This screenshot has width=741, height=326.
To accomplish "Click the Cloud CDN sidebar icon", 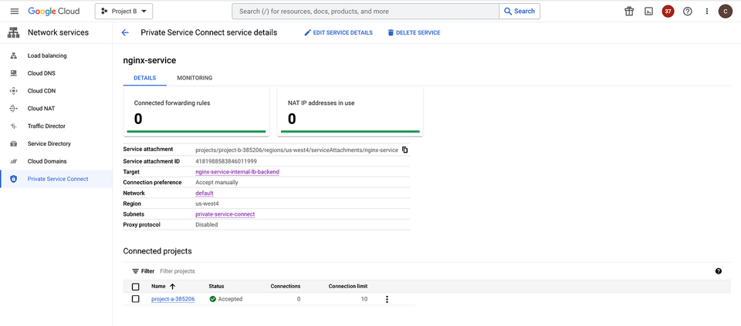I will click(x=13, y=91).
